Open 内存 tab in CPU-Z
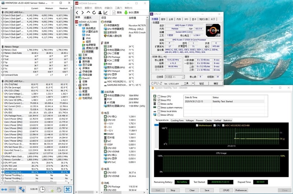 179,19
